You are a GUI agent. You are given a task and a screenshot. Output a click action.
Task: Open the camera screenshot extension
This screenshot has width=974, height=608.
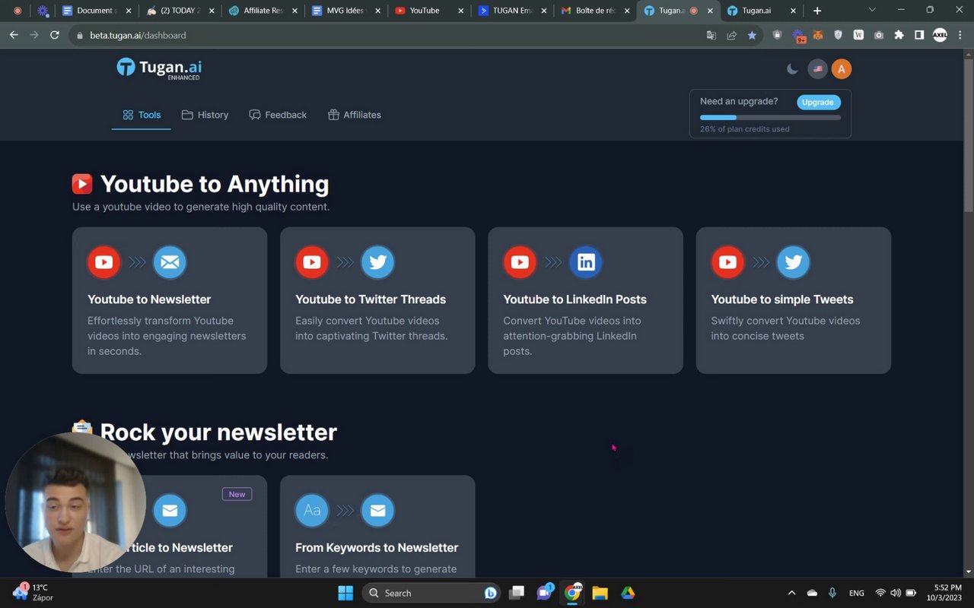click(879, 35)
